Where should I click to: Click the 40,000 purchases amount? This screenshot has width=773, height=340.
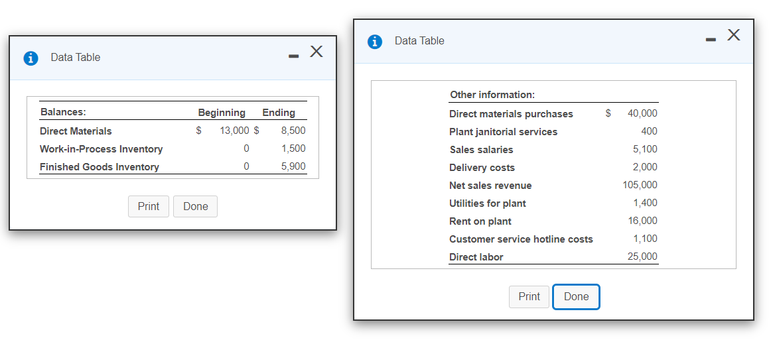pos(642,113)
